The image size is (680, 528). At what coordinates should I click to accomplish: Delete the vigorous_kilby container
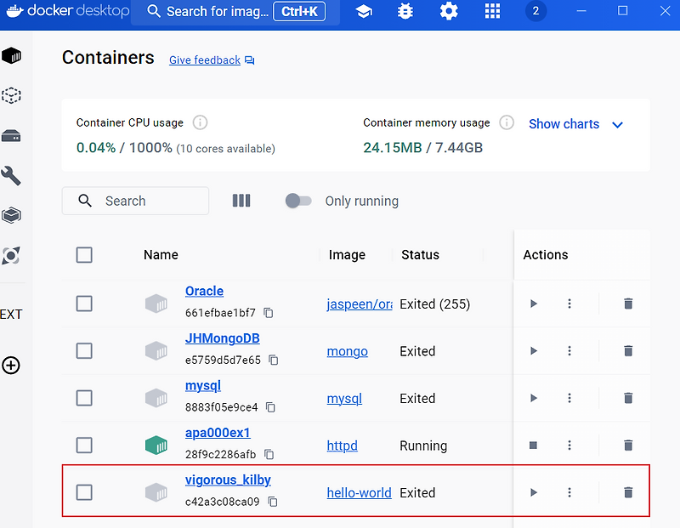pos(628,492)
